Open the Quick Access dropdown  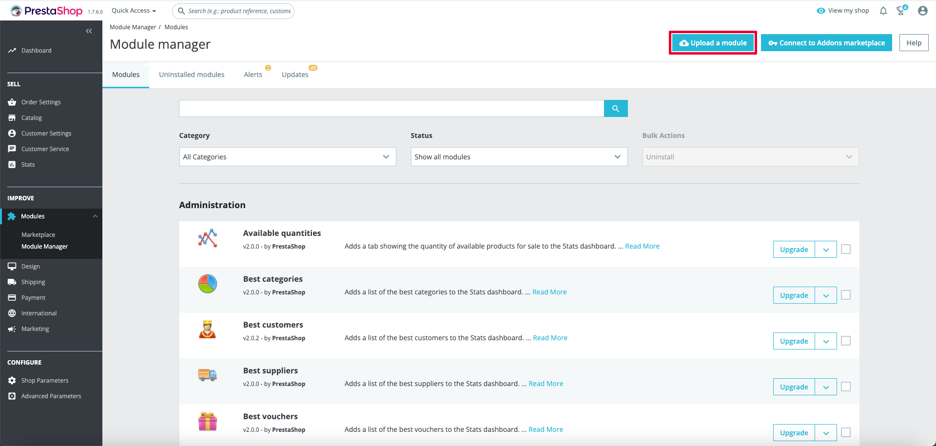tap(134, 11)
